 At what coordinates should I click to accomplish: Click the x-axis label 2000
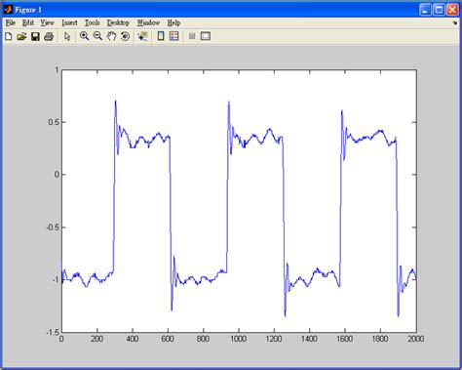pos(415,339)
